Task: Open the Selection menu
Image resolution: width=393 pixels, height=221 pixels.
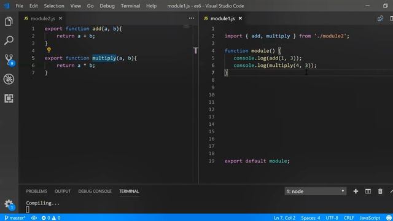Action: pos(54,6)
